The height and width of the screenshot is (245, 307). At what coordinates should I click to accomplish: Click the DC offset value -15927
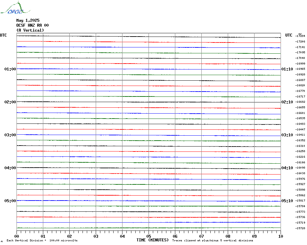tap(300, 184)
